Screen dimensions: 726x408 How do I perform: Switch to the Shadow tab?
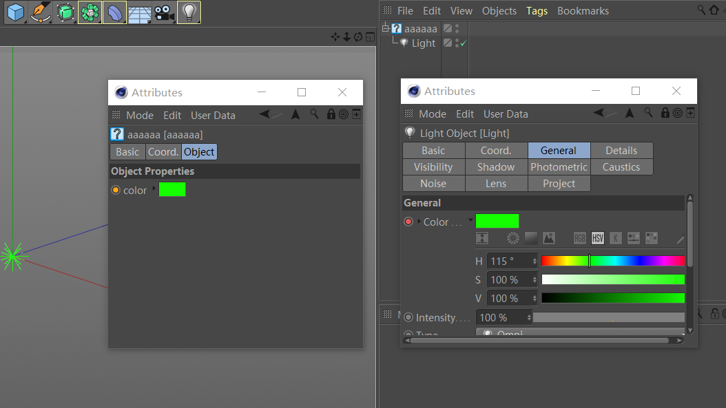496,167
